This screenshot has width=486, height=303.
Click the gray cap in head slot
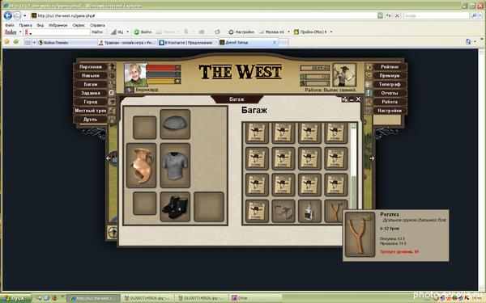[x=175, y=124]
